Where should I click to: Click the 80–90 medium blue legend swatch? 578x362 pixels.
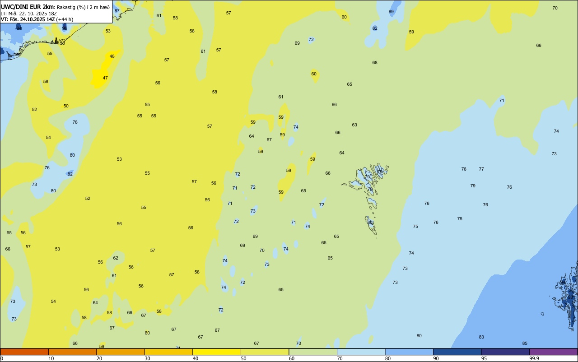click(x=409, y=352)
